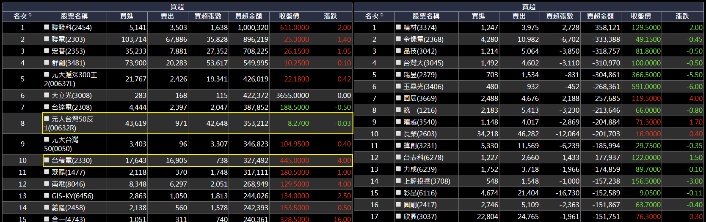Screen dimensions: 706x222
Task: Open stock 義隆(2458)
Action: coord(68,208)
